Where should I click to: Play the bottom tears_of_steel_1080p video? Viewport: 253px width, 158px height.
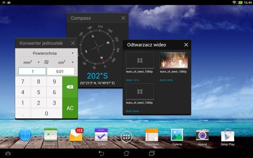[x=140, y=91]
